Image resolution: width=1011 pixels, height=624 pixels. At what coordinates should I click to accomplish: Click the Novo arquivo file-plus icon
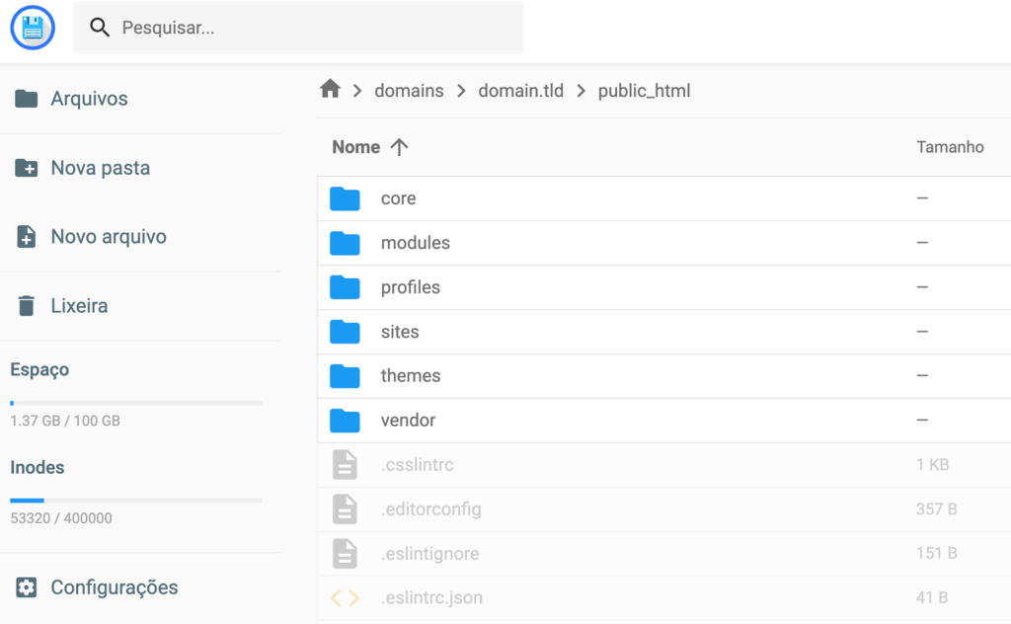pyautogui.click(x=27, y=237)
